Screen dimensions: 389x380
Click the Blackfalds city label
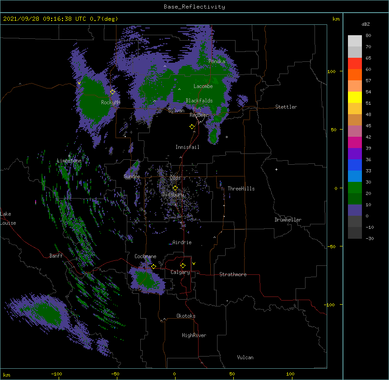199,101
